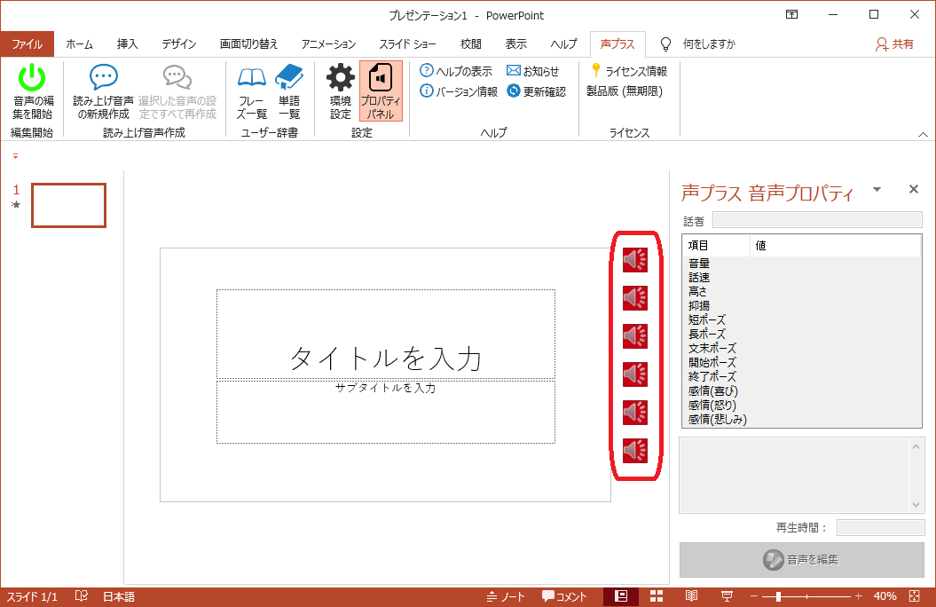The image size is (936, 607).
Task: Select the 開始ポーズ property row
Action: (802, 362)
